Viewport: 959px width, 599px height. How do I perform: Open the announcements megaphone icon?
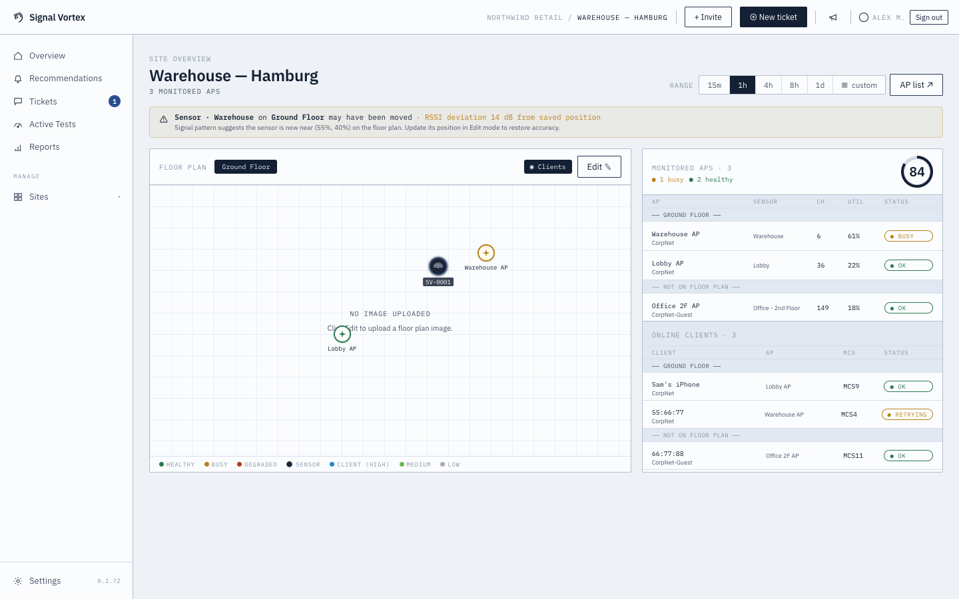[x=833, y=17]
